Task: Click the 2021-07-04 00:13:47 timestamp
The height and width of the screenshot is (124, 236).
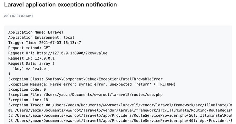Action: (19, 16)
